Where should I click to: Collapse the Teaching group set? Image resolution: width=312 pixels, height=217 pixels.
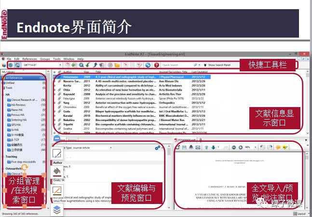[3, 157]
